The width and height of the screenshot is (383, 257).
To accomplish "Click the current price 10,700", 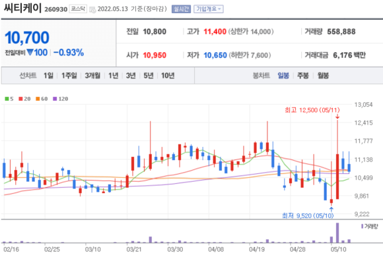I will click(x=27, y=38).
